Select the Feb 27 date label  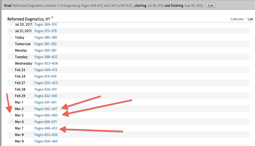point(20,83)
